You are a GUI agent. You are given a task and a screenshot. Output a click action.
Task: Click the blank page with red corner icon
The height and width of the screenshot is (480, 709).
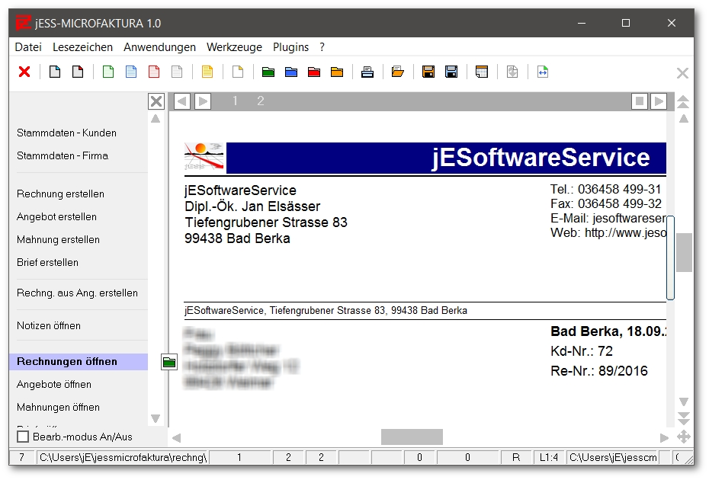(78, 72)
